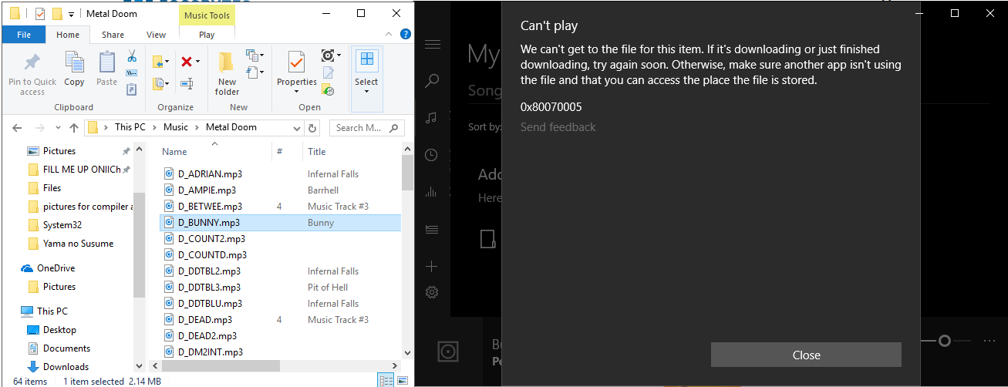Image resolution: width=1008 pixels, height=387 pixels.
Task: Expand the Properties dropdown arrow
Action: click(297, 91)
